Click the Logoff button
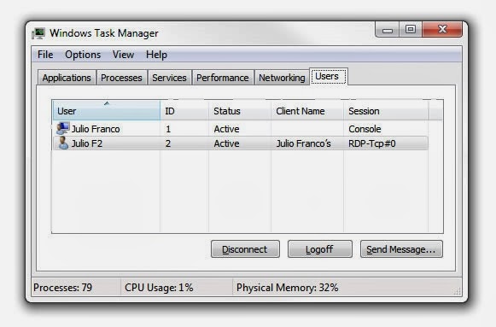Screen dimensions: 496x327 point(320,249)
